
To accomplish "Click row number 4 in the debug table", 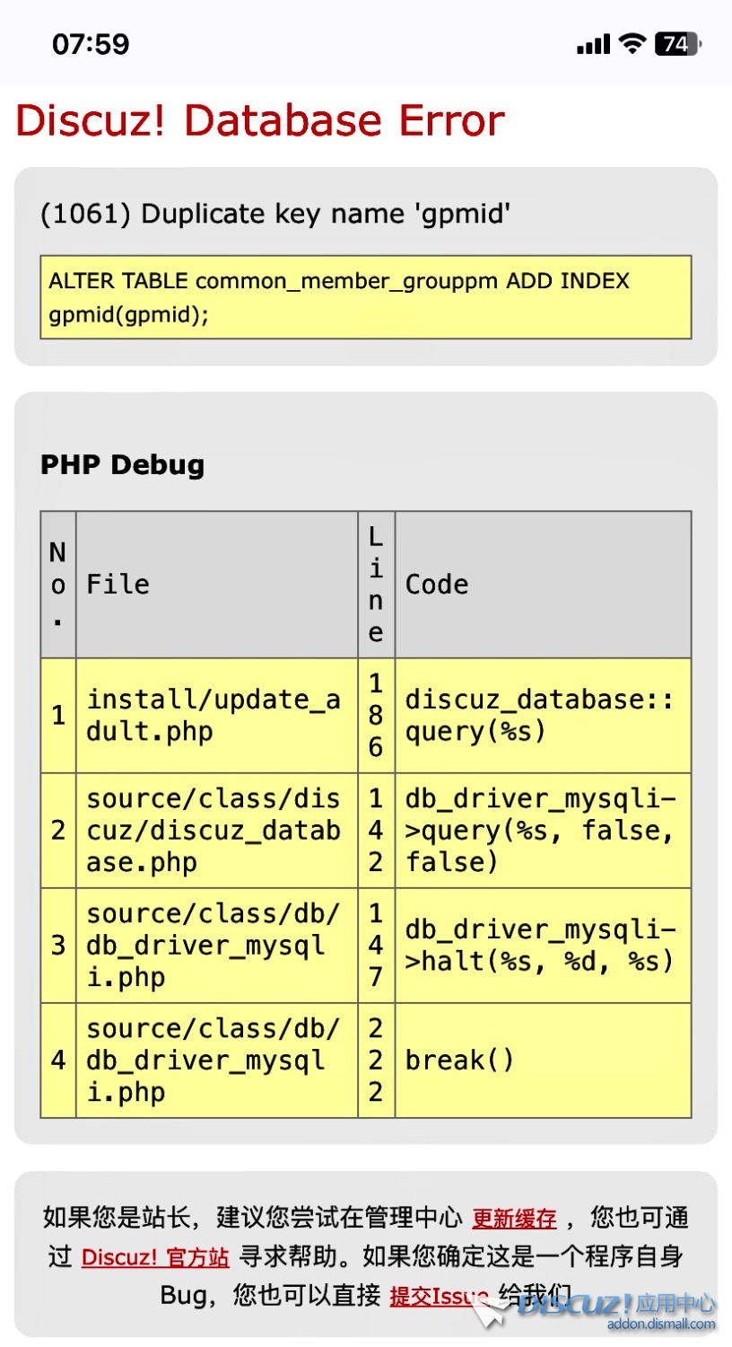I will pyautogui.click(x=58, y=1061).
